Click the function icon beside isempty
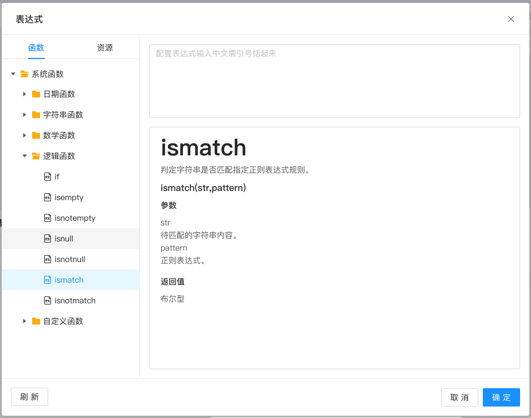Image resolution: width=531 pixels, height=418 pixels. point(48,197)
